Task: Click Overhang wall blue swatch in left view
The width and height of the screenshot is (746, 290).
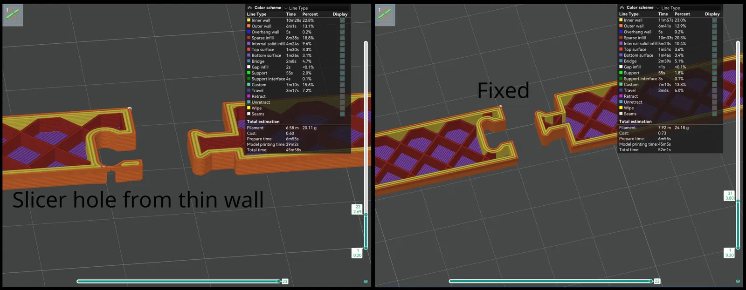Action: pos(249,32)
